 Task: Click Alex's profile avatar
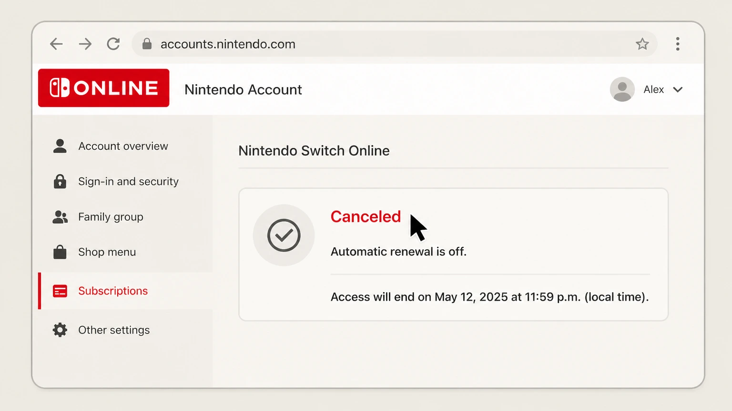tap(622, 89)
